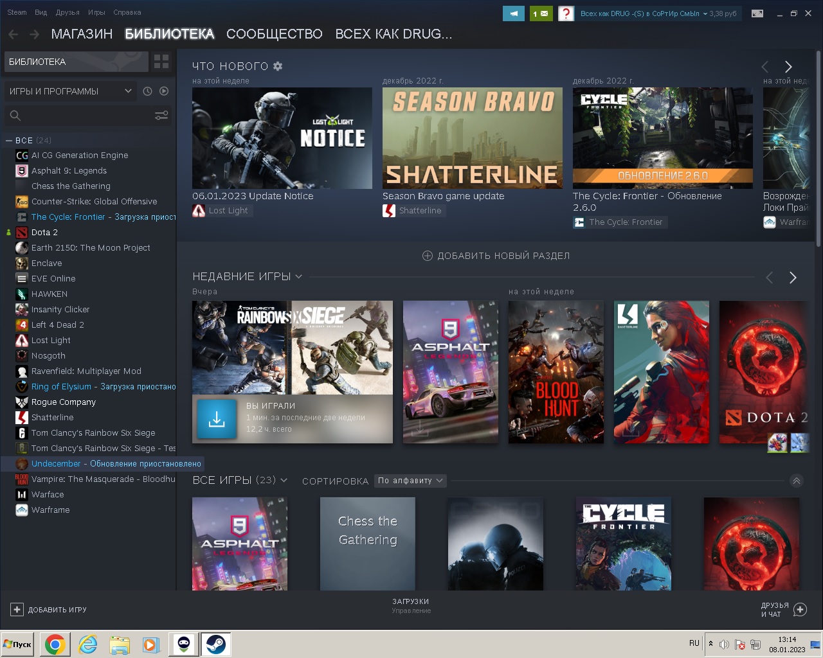Go to the СООБЩЕСТВО tab

[x=275, y=34]
